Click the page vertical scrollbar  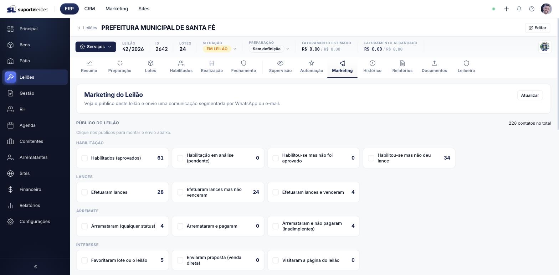click(558, 75)
